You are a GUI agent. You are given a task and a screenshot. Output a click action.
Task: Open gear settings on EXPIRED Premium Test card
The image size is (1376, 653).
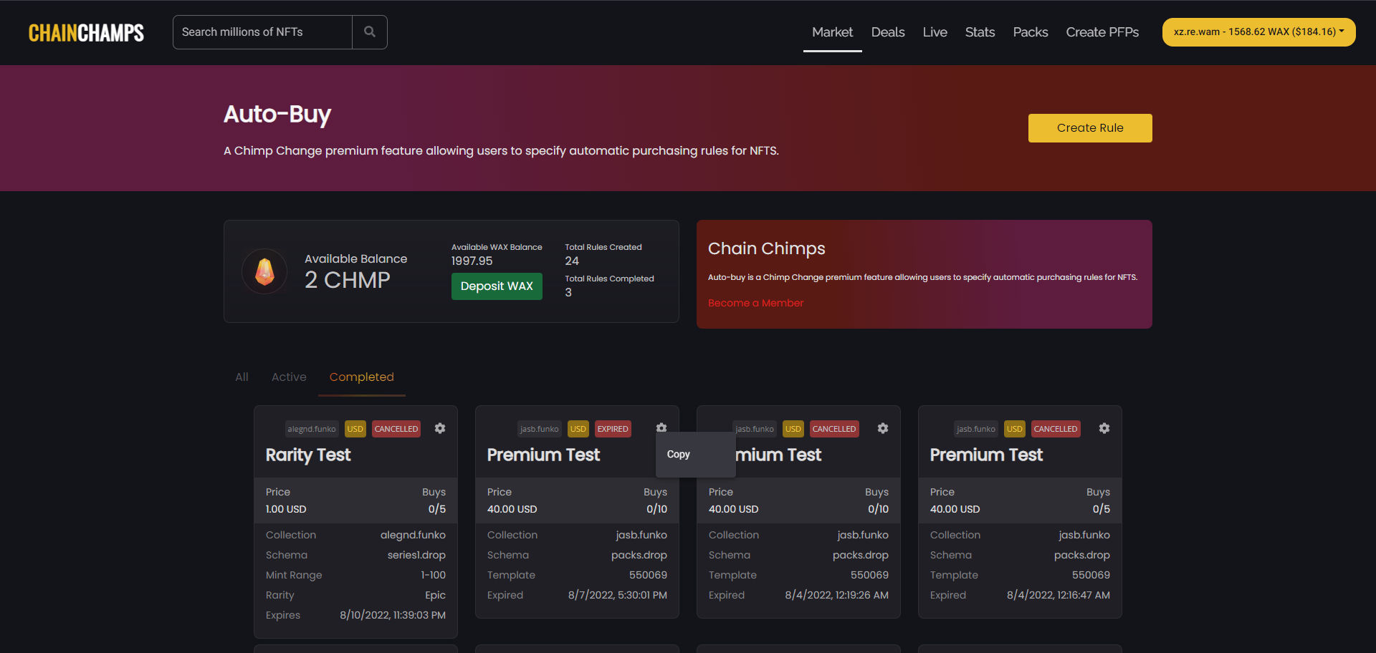point(661,428)
